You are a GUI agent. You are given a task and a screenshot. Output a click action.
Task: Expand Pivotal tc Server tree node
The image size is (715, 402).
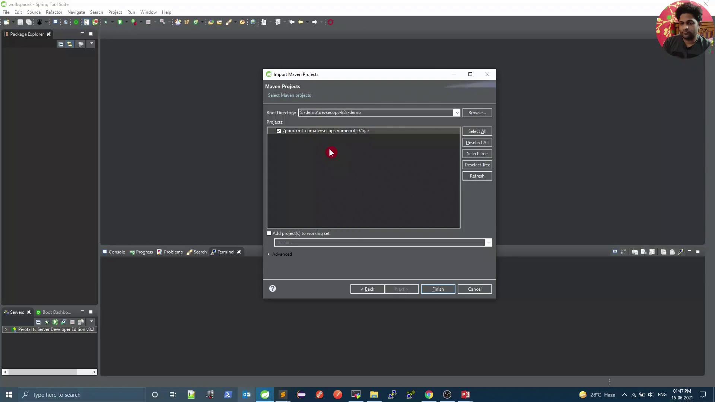6,330
